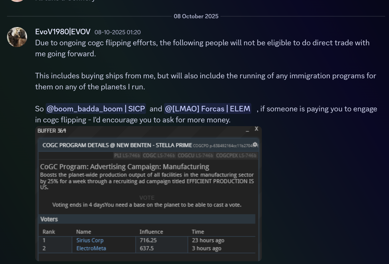Close the BUFFER 364 window with X
Screen dimensions: 389x264
[x=256, y=129]
